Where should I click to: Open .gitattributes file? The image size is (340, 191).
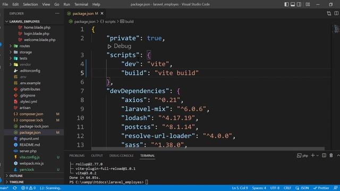coord(30,89)
